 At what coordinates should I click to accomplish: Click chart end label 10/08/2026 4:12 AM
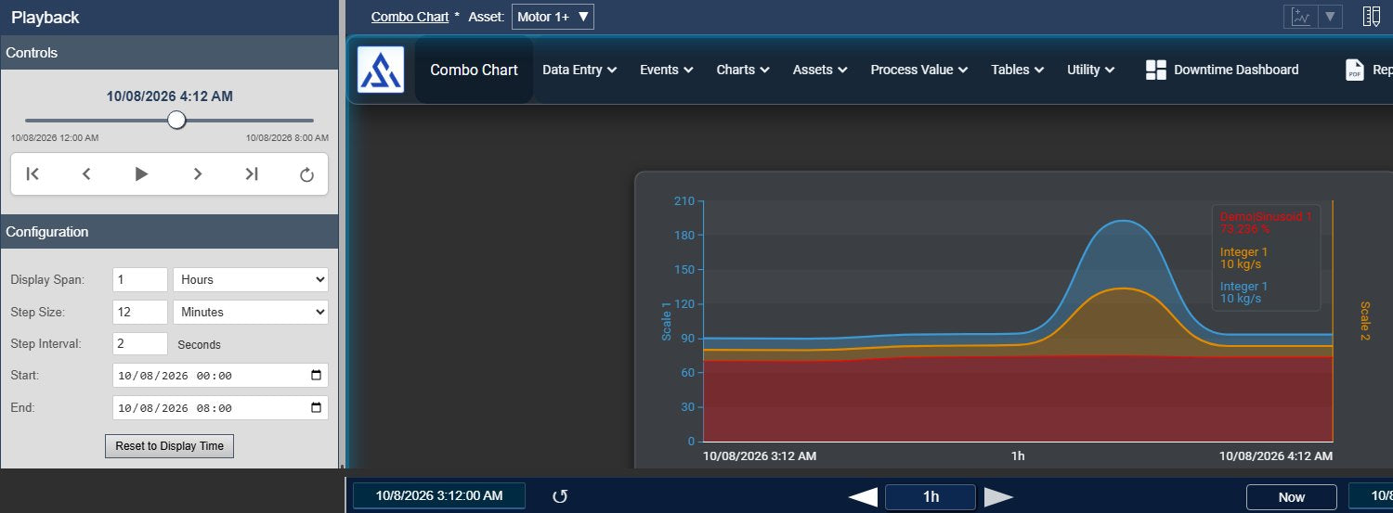[x=1276, y=456]
